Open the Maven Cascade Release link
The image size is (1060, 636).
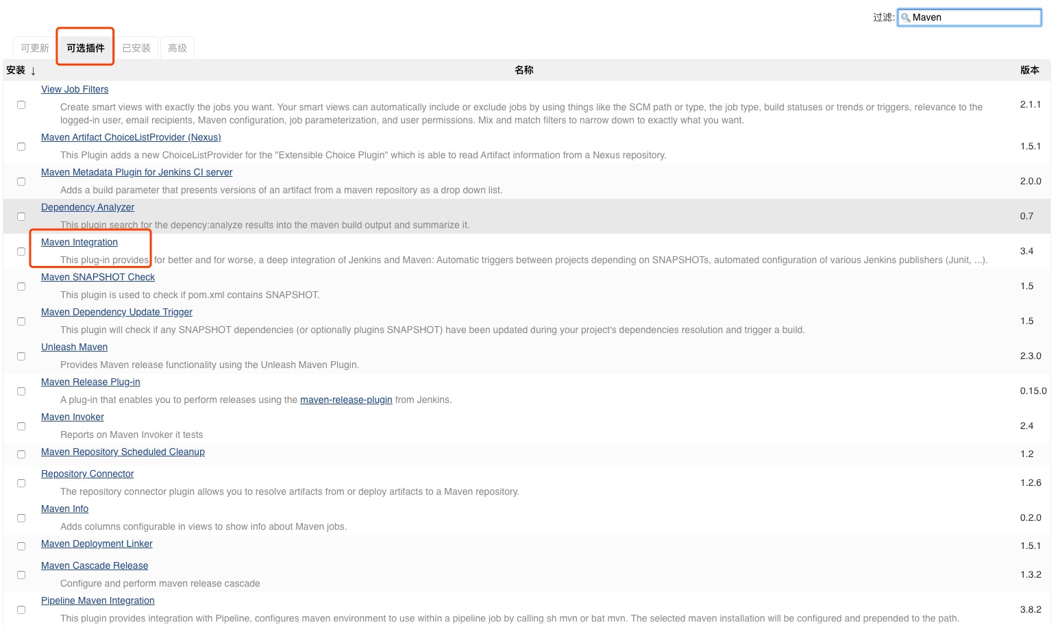95,565
